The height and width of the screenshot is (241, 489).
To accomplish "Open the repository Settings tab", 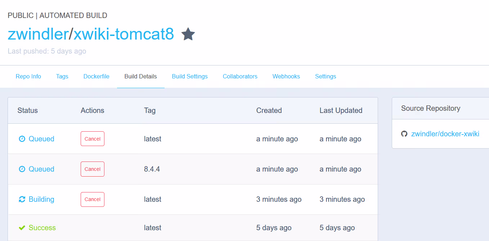I will [x=326, y=76].
